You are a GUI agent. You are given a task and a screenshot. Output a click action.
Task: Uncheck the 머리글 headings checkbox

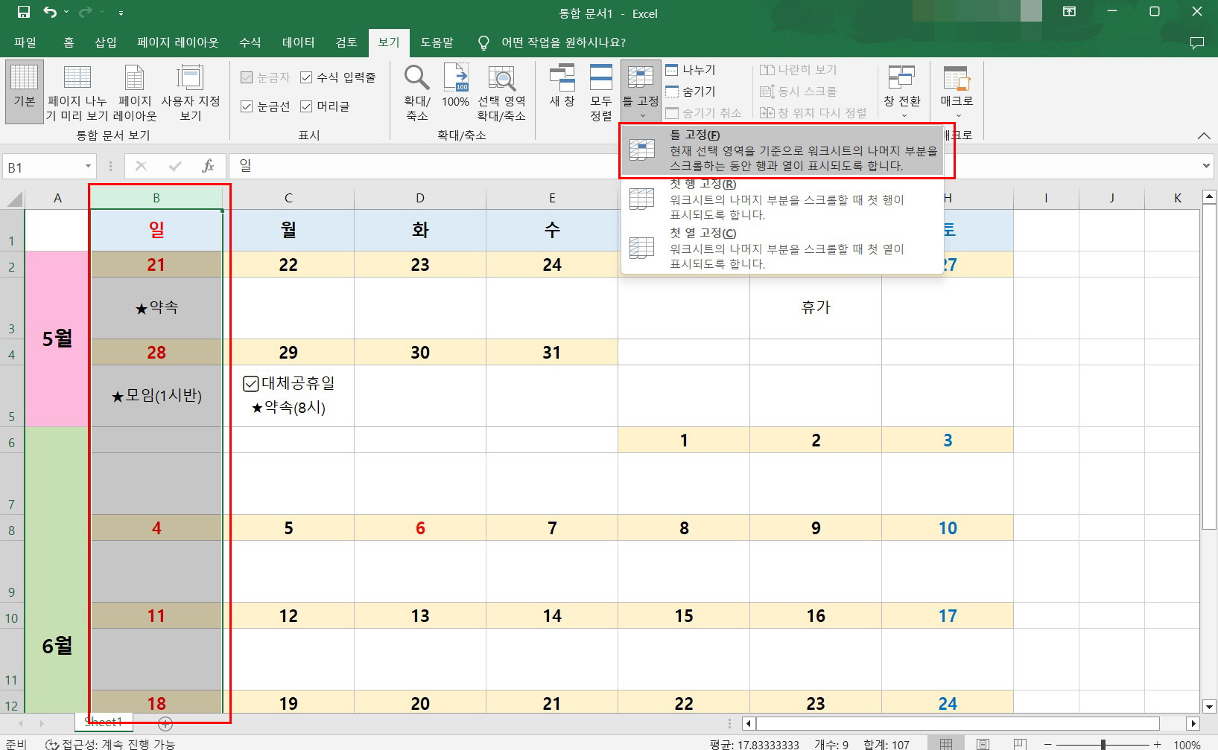[305, 106]
